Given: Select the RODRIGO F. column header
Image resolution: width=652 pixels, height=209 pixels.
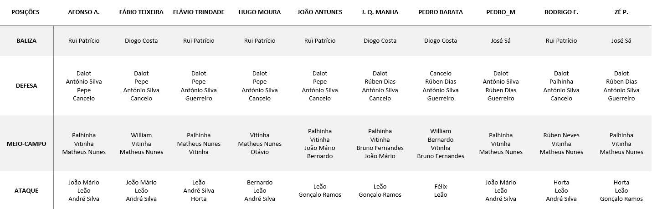Looking at the screenshot, I should point(561,12).
